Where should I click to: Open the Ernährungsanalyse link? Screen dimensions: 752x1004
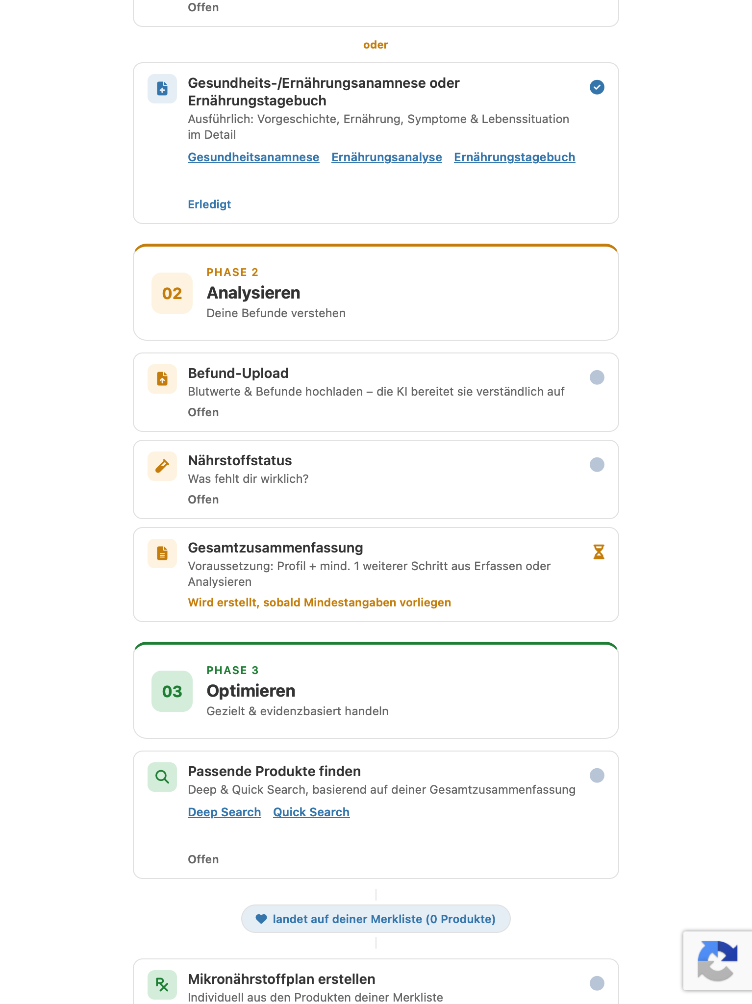click(x=387, y=157)
